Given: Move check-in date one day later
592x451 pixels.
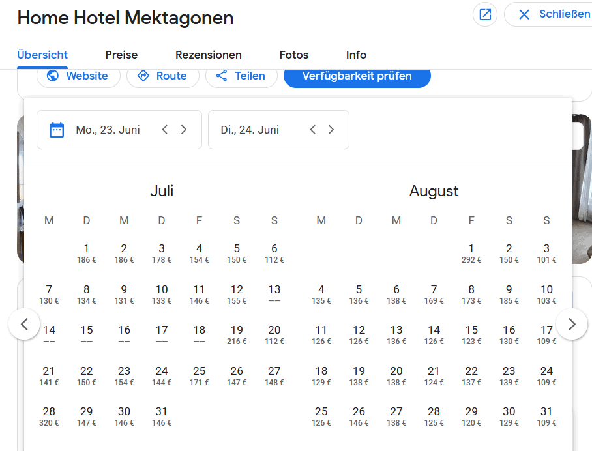Looking at the screenshot, I should coord(184,130).
